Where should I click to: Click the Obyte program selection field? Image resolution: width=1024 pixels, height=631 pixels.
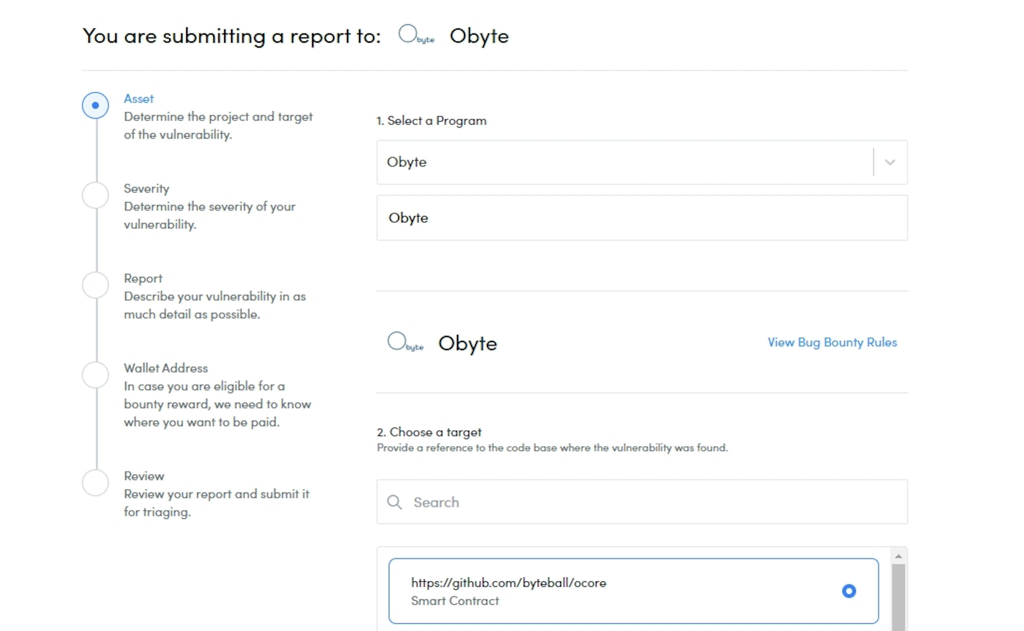tap(642, 162)
